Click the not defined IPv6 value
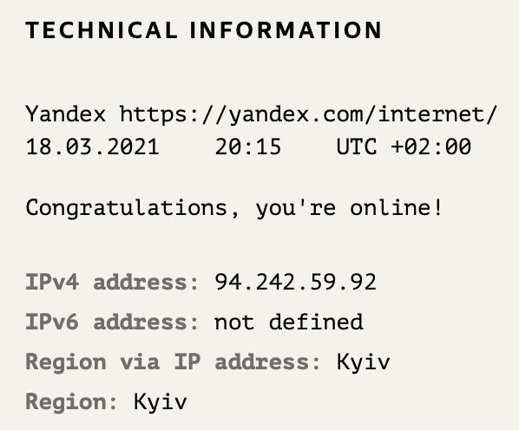The width and height of the screenshot is (519, 430). [289, 322]
